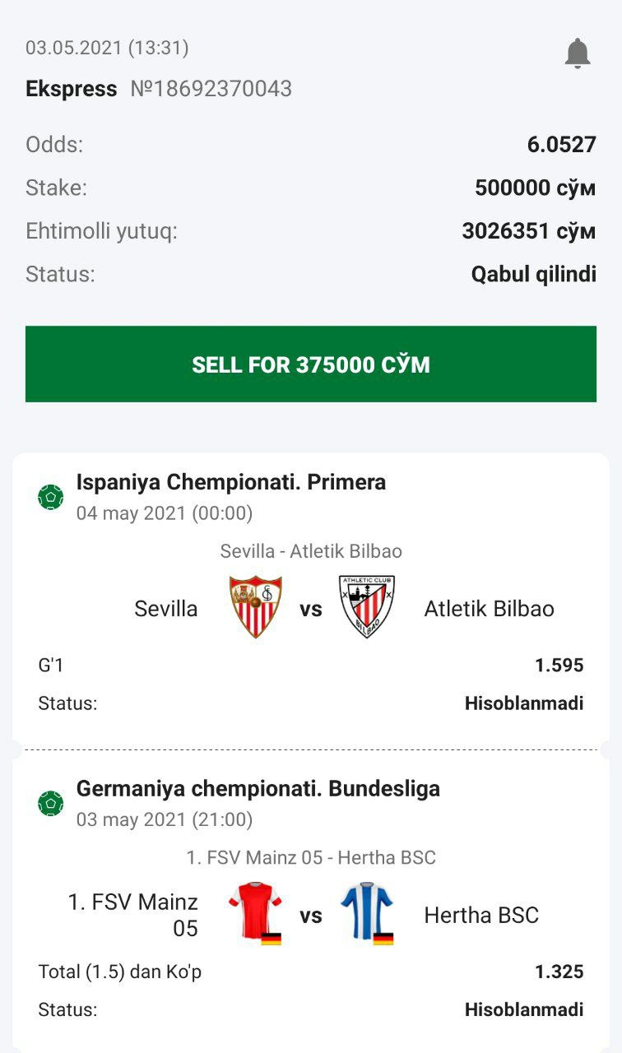
Task: Open the Germaniya chempionati. Bundesliga title
Action: (x=258, y=788)
